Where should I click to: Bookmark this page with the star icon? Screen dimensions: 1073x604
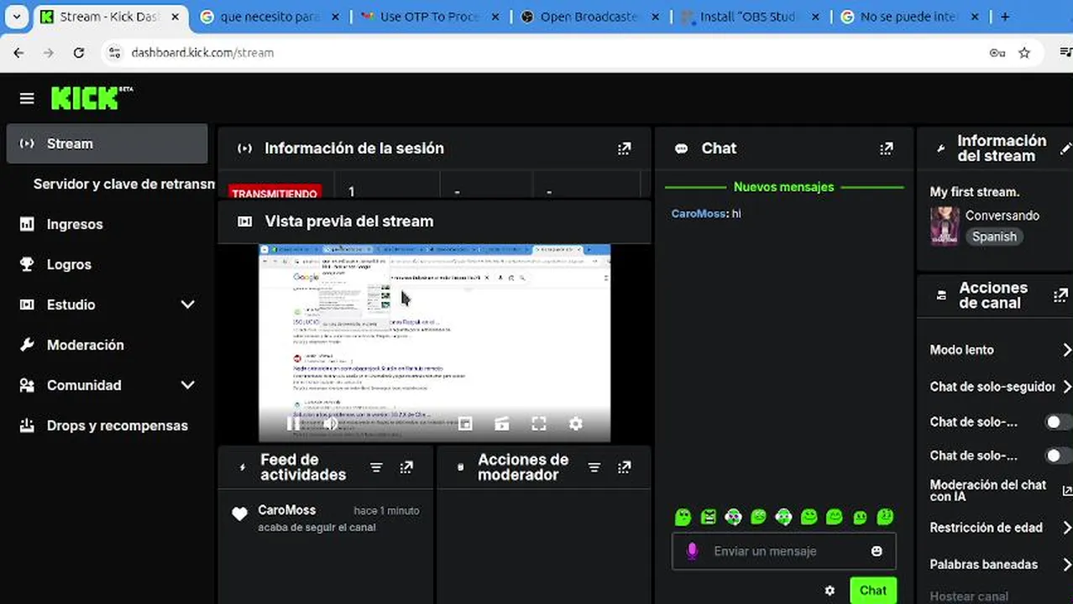[x=1024, y=53]
